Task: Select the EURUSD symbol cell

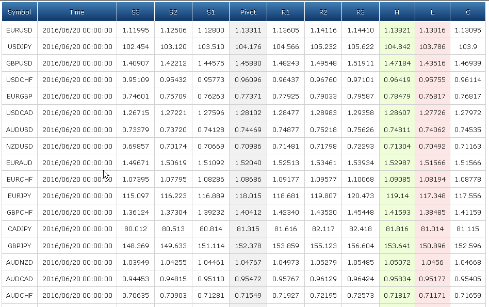Action: click(19, 30)
